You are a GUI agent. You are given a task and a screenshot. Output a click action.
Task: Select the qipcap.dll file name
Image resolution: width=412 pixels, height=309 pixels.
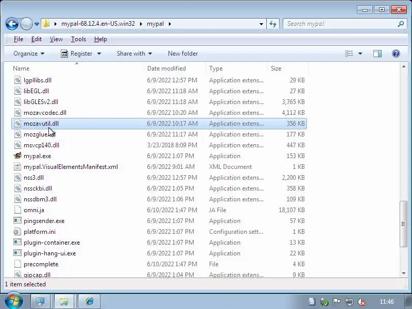pyautogui.click(x=37, y=275)
